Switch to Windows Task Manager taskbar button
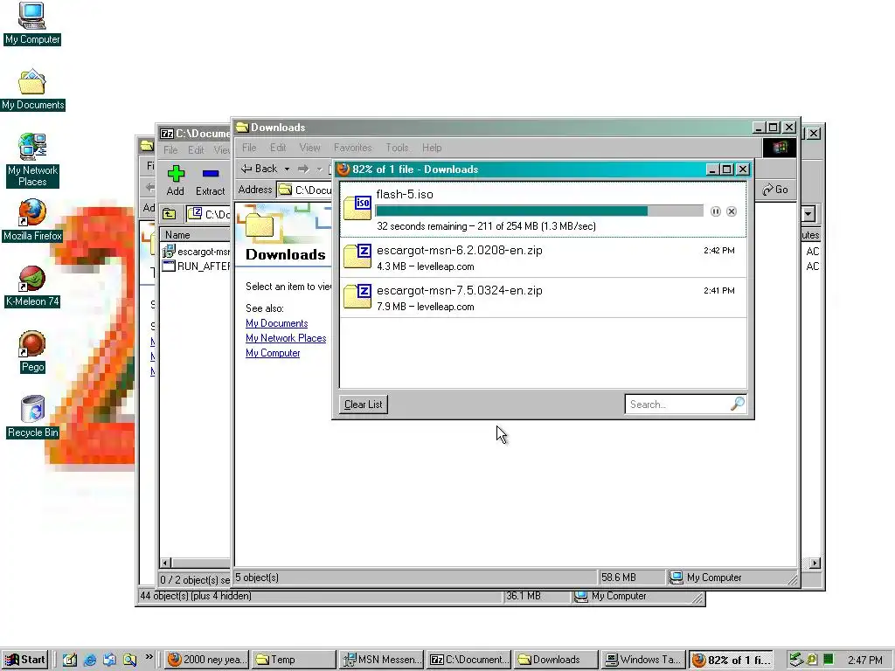 click(643, 660)
